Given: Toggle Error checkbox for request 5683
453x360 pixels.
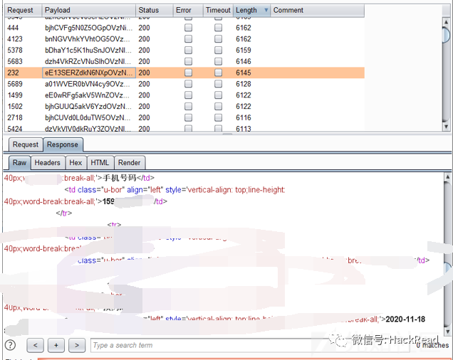Looking at the screenshot, I should click(x=188, y=61).
